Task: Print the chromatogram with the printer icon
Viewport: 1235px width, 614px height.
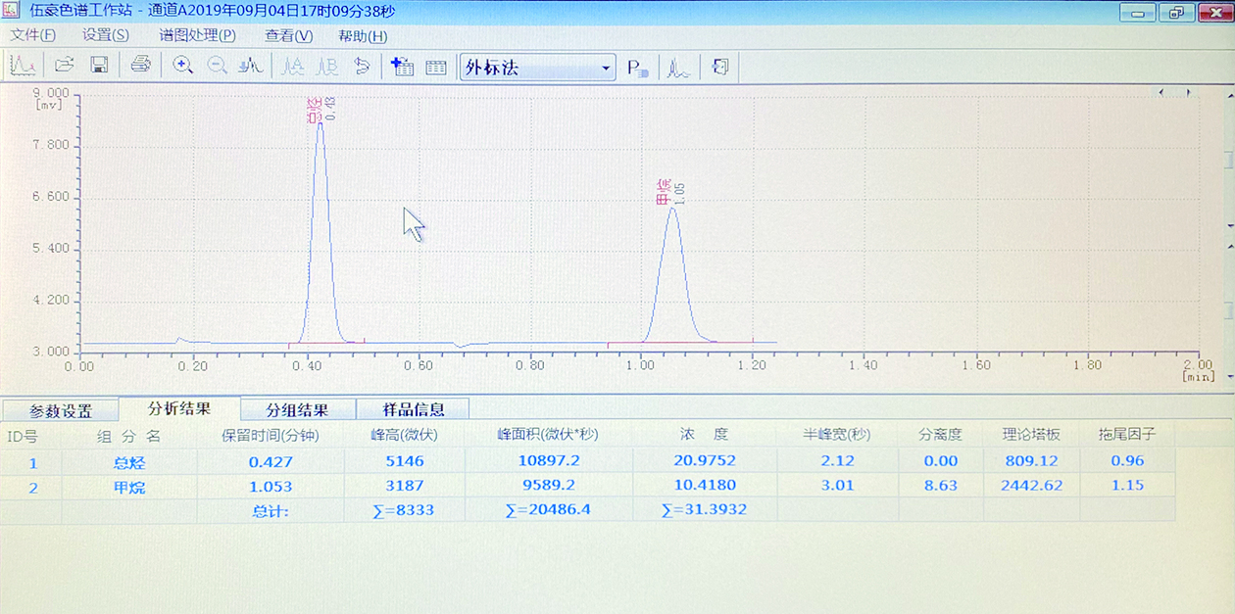Action: (x=140, y=67)
